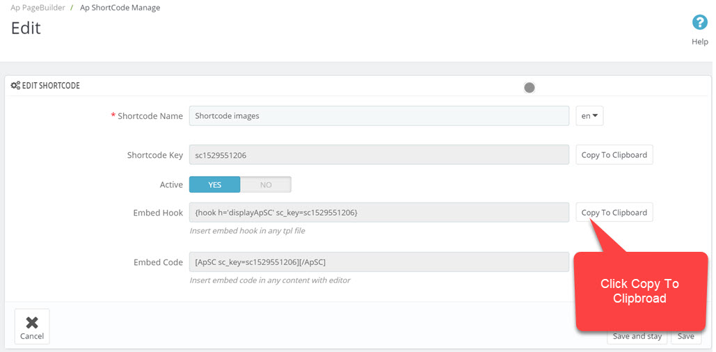Copy Embed Hook to clipboard
Image resolution: width=716 pixels, height=352 pixels.
[x=614, y=212]
